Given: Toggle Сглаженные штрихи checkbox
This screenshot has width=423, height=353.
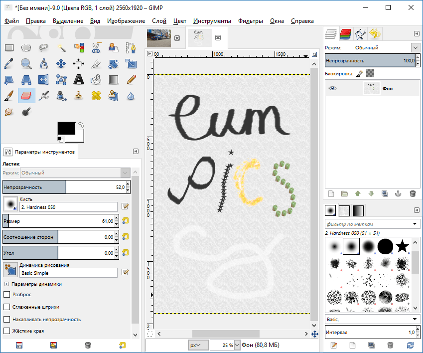Looking at the screenshot, I should pos(7,307).
